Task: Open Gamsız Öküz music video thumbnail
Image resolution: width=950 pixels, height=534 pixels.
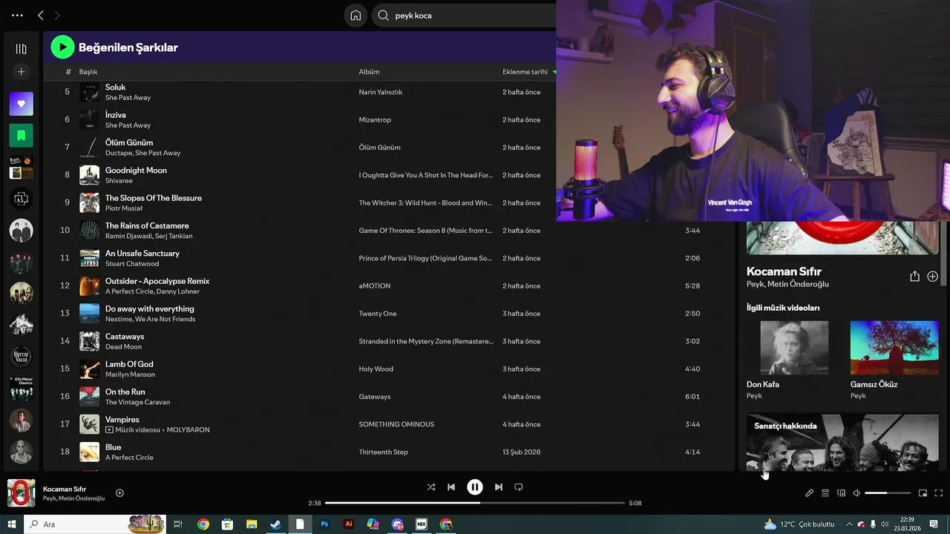Action: point(894,348)
